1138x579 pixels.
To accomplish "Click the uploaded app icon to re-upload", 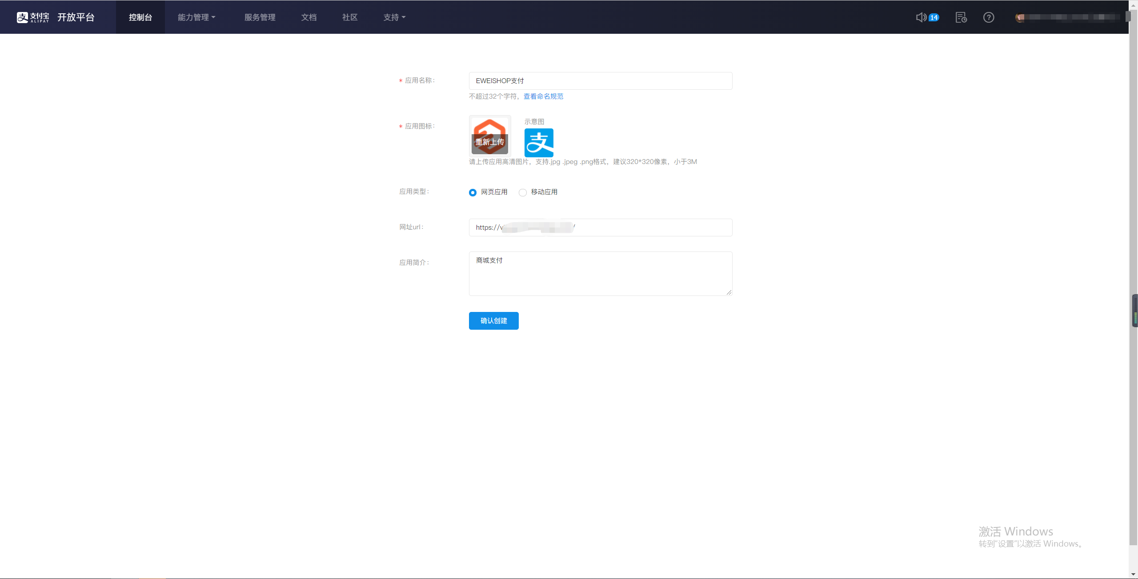I will [x=490, y=136].
